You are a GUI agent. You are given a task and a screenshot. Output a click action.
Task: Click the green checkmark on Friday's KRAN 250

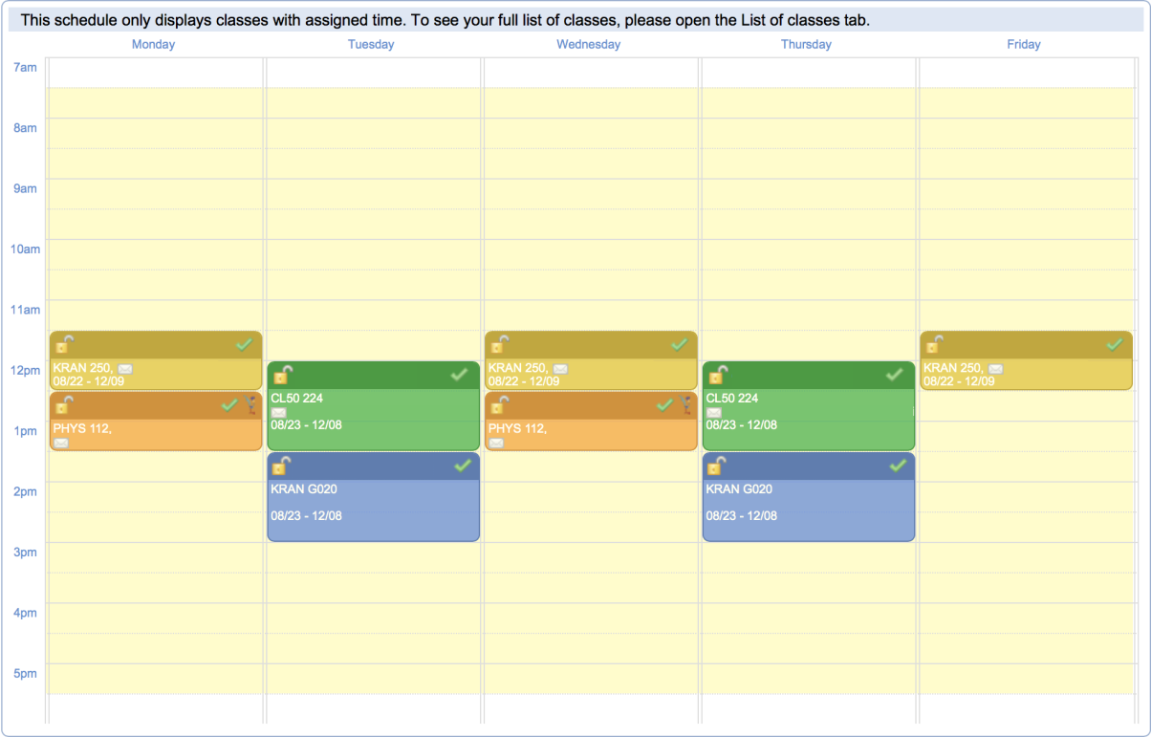(1115, 344)
